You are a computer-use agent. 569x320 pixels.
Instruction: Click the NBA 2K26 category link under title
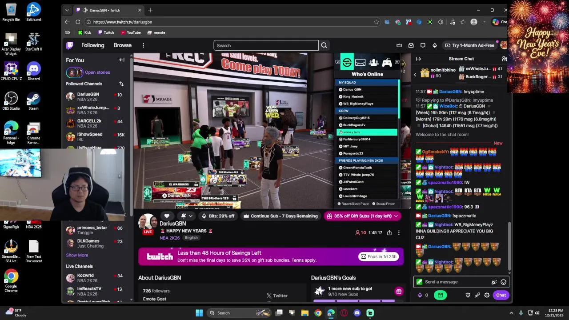pyautogui.click(x=169, y=238)
